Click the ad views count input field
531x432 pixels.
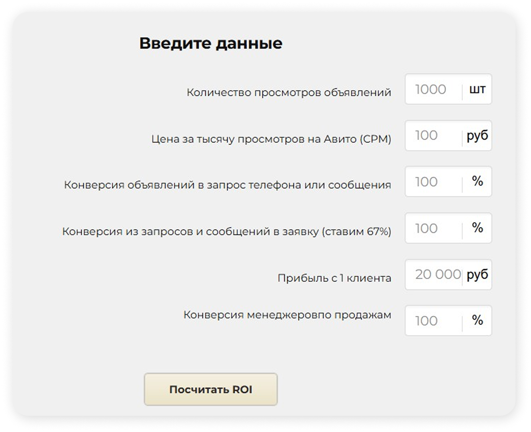tap(433, 89)
